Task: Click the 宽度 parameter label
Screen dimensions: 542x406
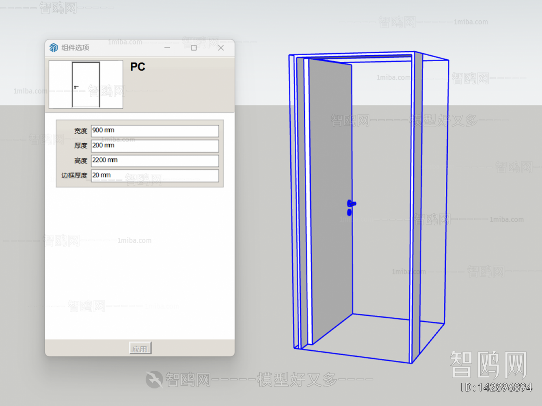Action: 80,131
